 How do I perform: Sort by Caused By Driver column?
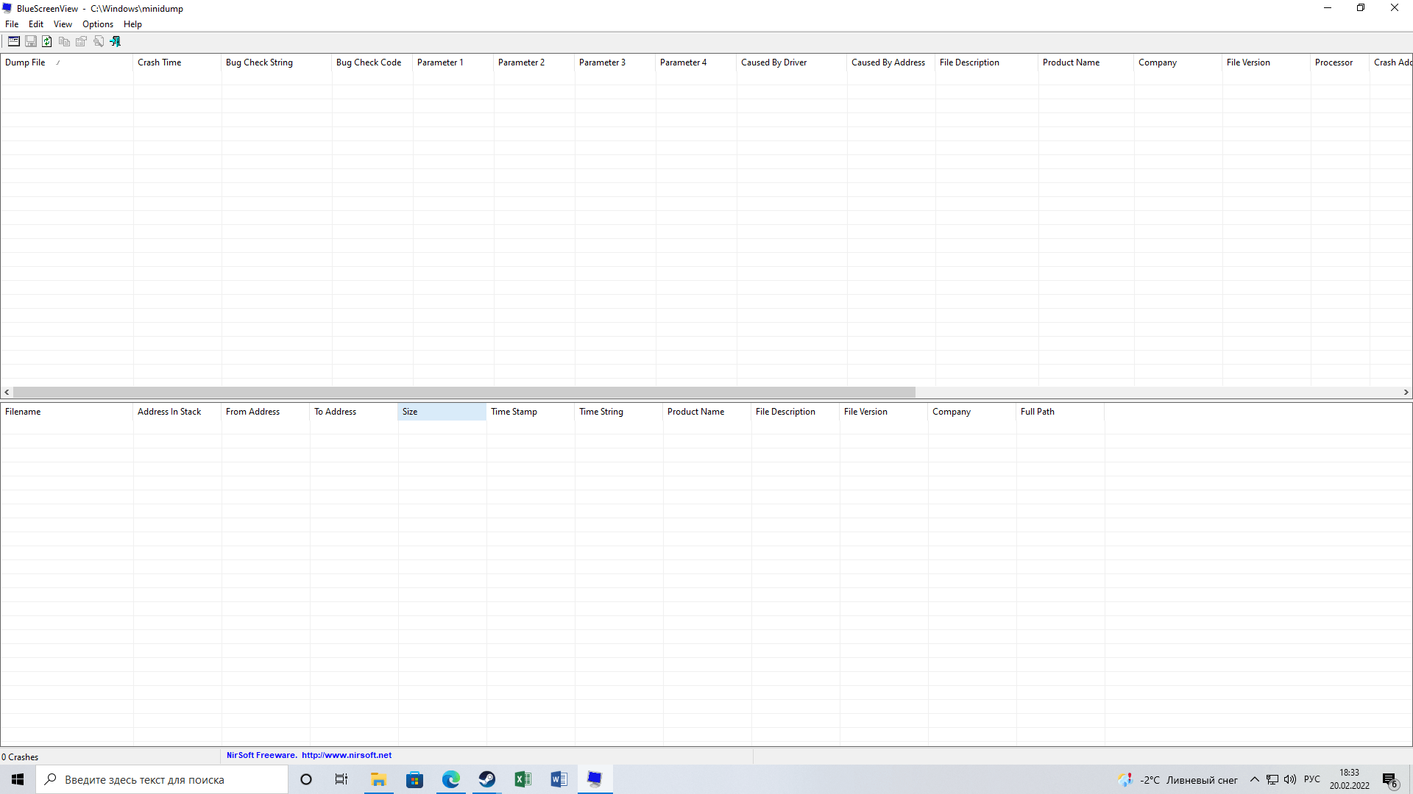pyautogui.click(x=791, y=62)
